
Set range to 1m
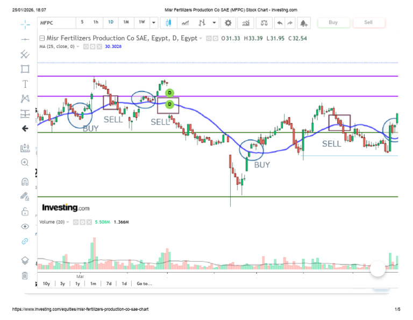pos(93,283)
